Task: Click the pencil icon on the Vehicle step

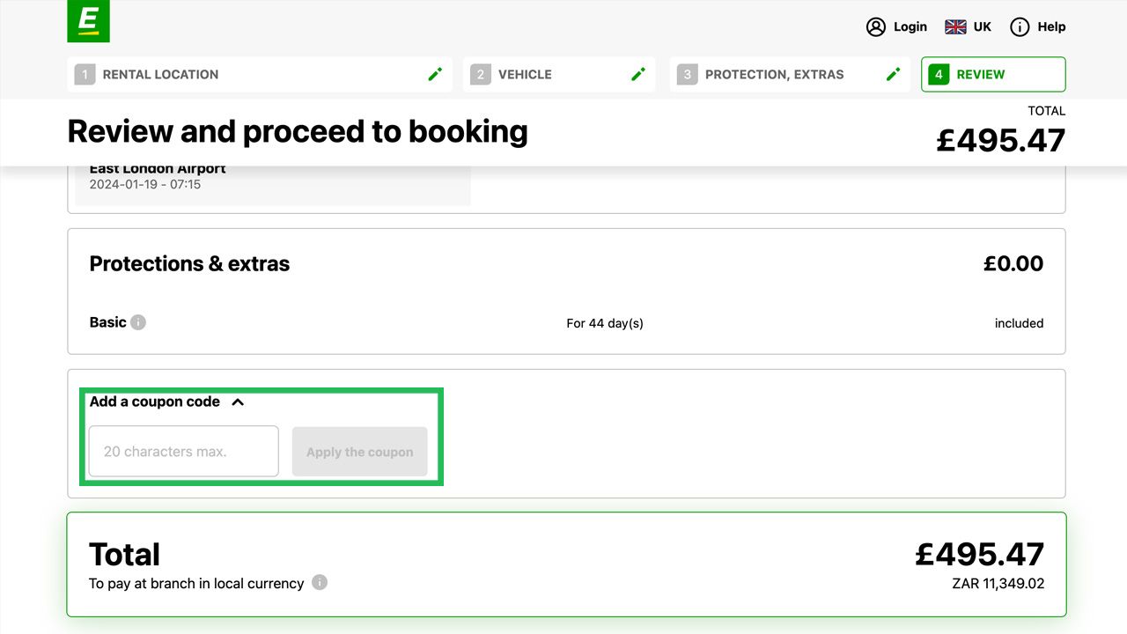Action: pos(638,75)
